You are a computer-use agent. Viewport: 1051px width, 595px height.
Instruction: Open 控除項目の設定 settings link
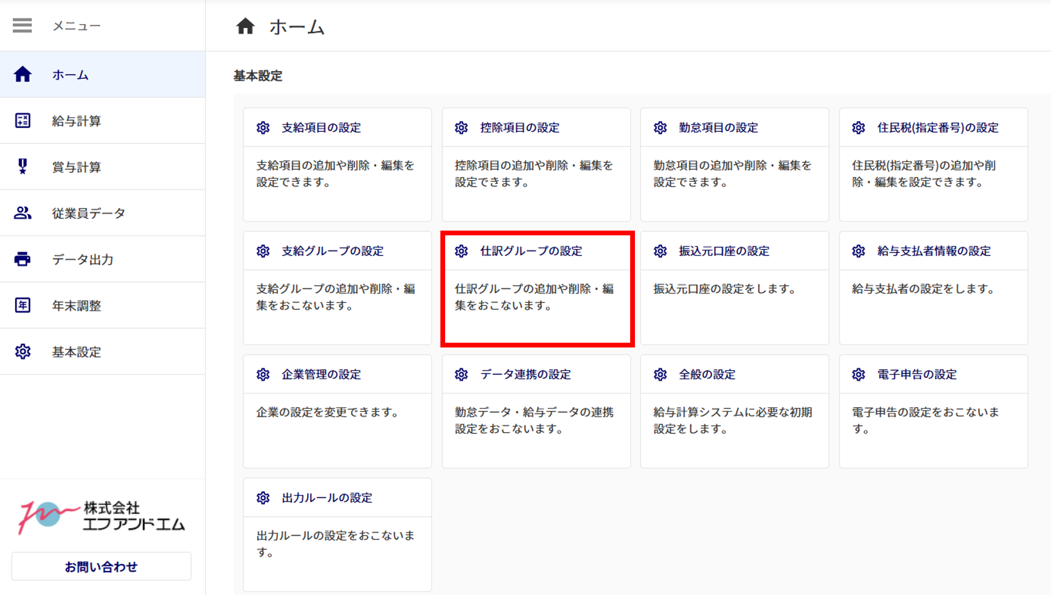click(519, 127)
